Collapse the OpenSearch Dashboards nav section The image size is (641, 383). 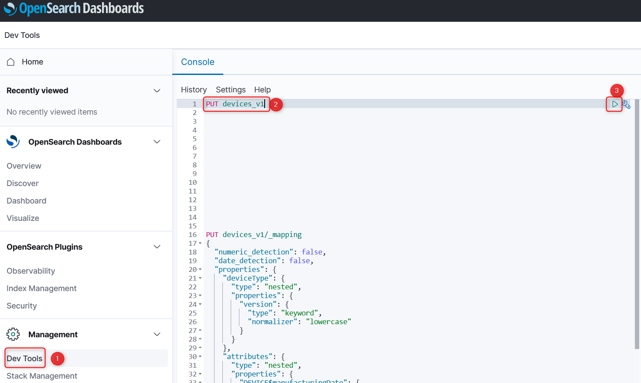click(x=157, y=142)
